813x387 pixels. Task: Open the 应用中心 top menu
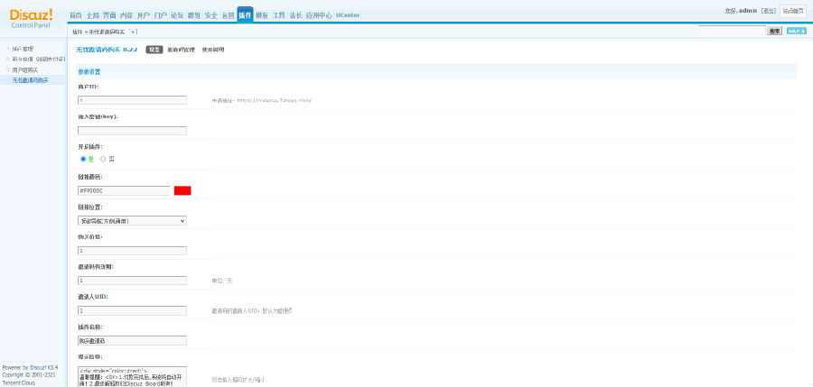point(319,15)
